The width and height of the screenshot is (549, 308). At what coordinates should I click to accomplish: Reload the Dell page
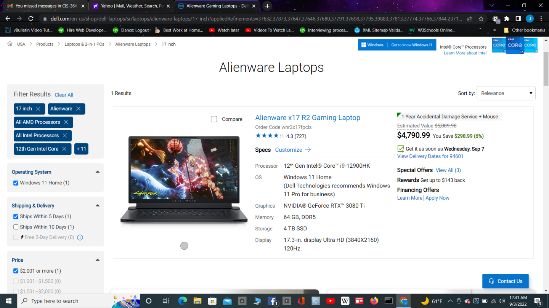coord(31,18)
